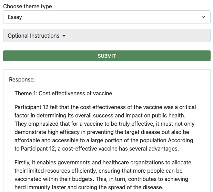Click the line starting "their limited resources efficiently"

[x=98, y=171]
